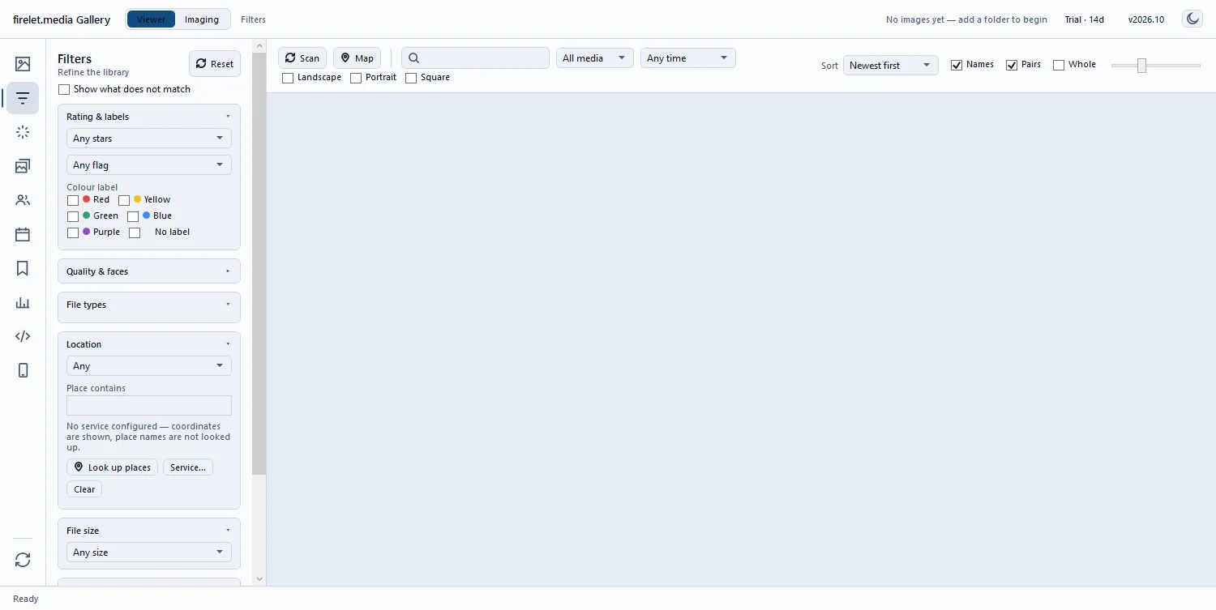Viewport: 1216px width, 610px height.
Task: Click the Scan button with the refresh icon
Action: [302, 58]
